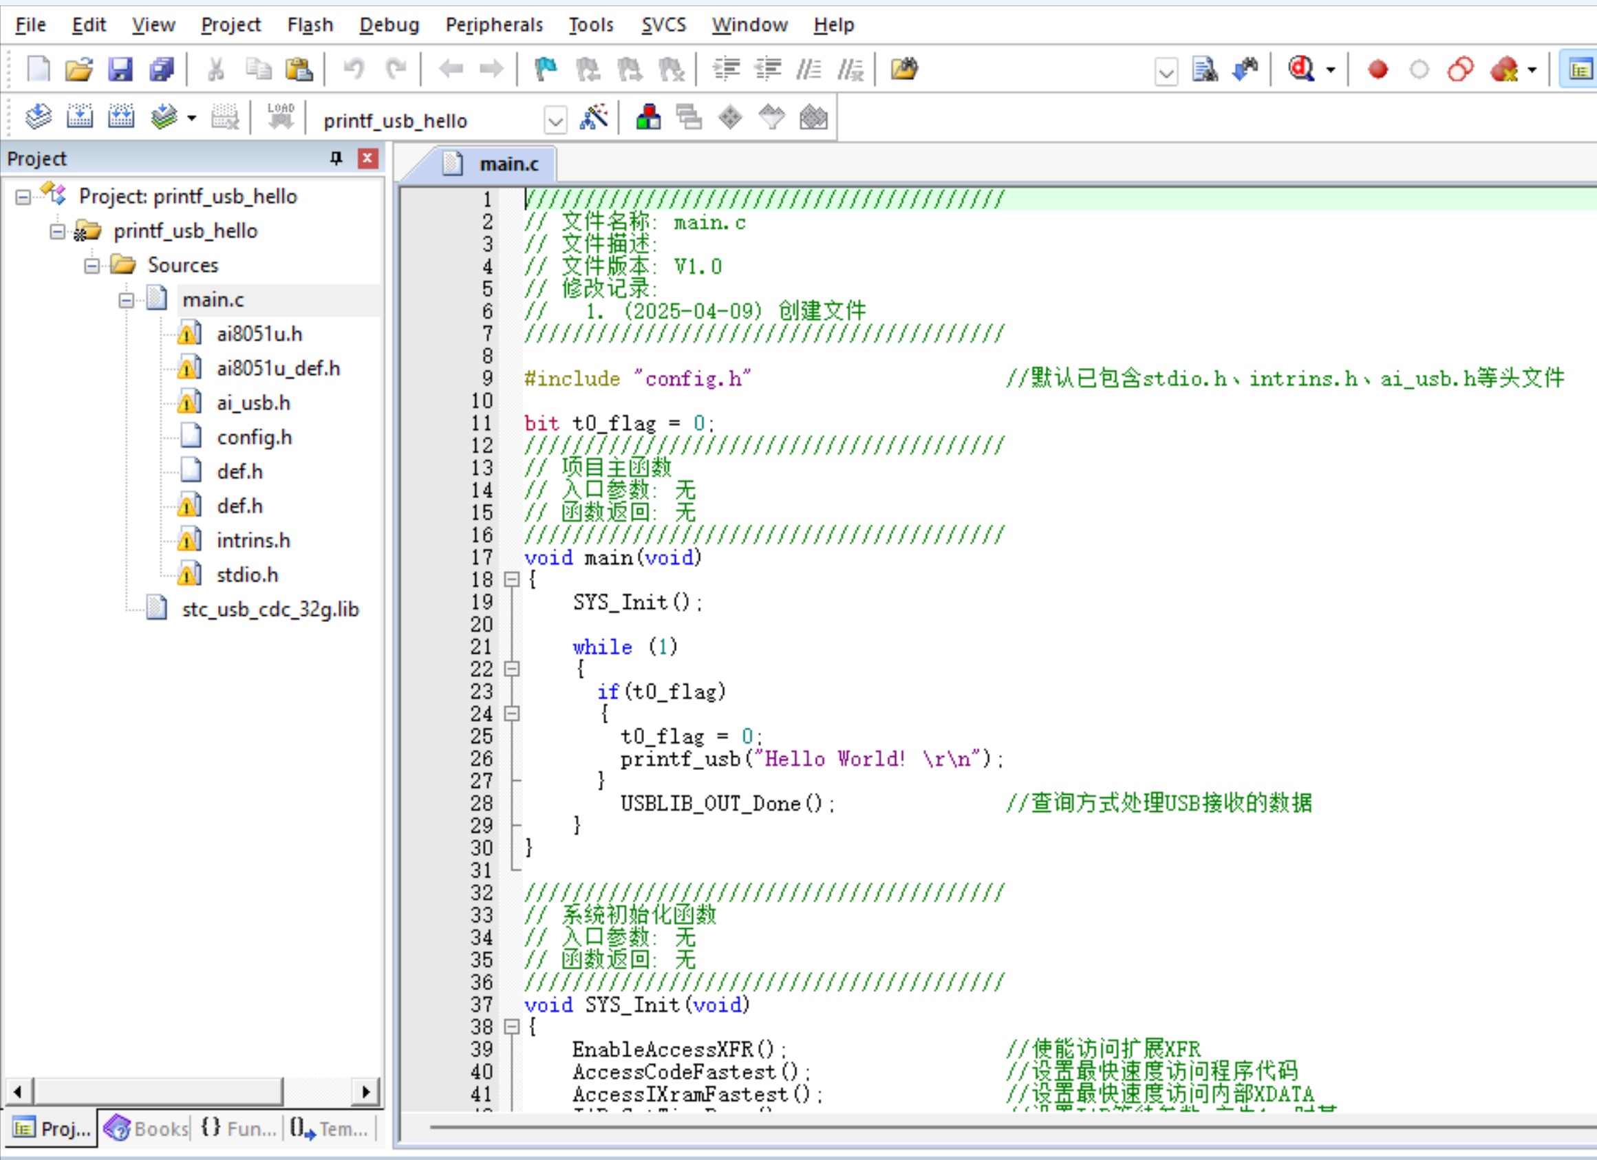This screenshot has width=1597, height=1160.
Task: Open the batch build dropdown arrow
Action: (191, 117)
